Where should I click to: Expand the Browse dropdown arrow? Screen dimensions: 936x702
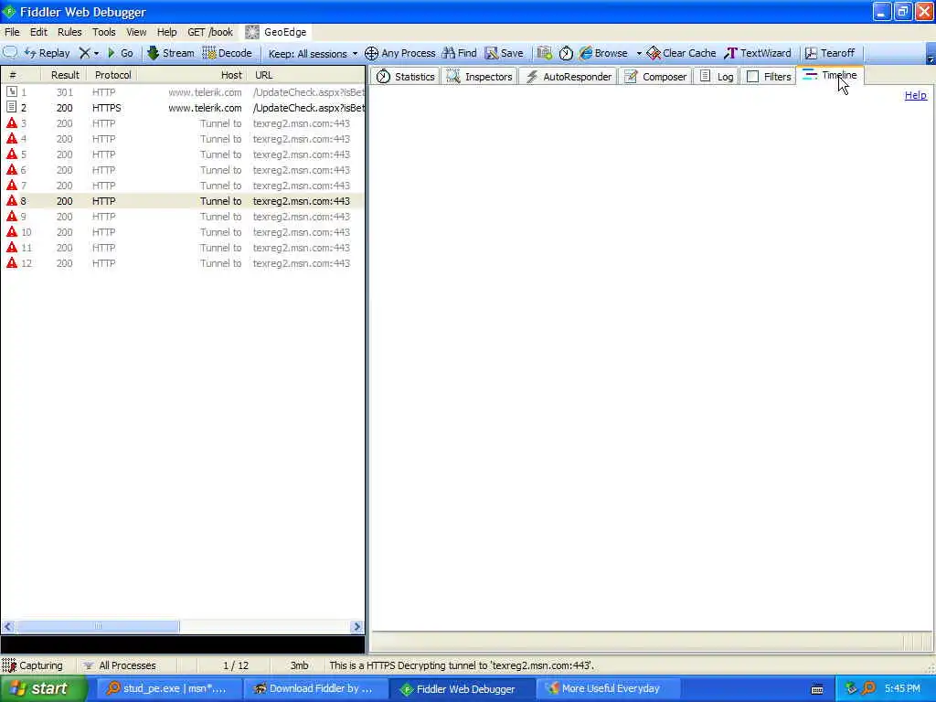point(639,54)
